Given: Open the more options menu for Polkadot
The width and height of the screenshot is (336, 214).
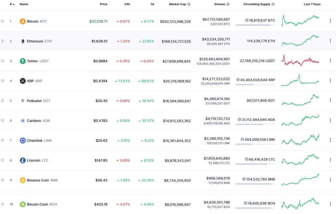Looking at the screenshot, I should coord(330,101).
